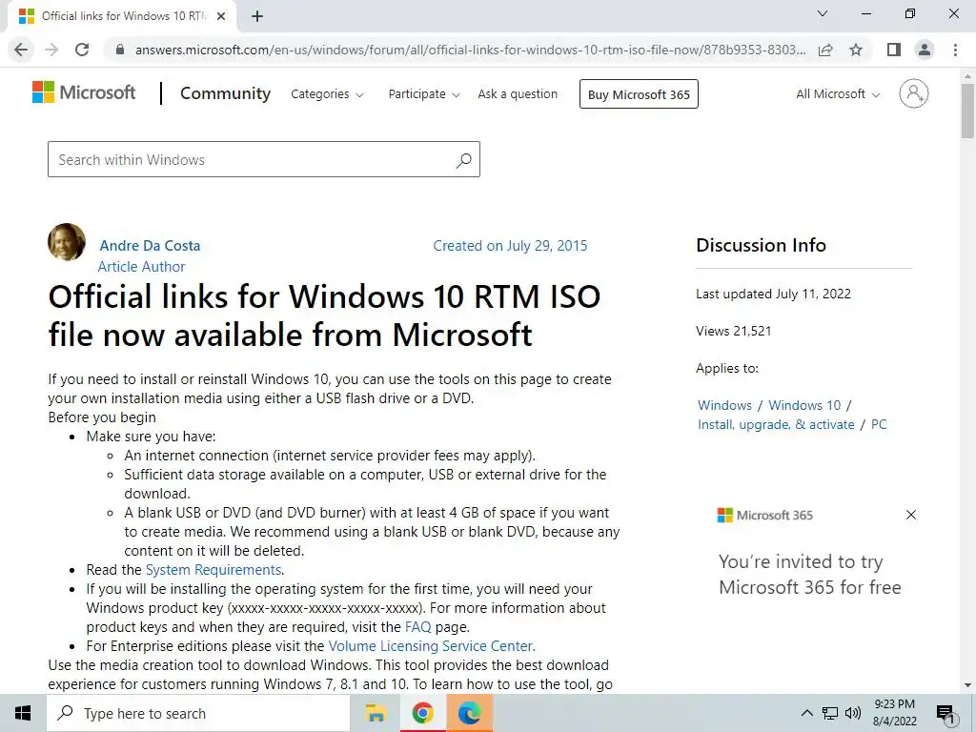Open Microsoft Edge from taskbar
Screen dimensions: 976x732
pos(469,713)
